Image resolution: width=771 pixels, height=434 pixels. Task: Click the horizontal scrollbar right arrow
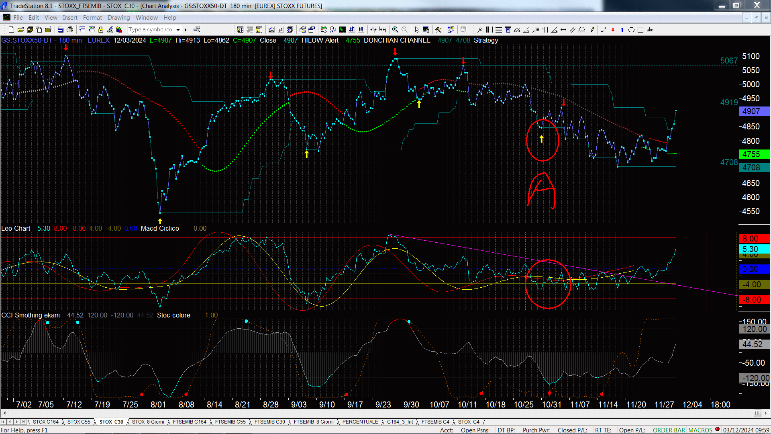pos(766,413)
